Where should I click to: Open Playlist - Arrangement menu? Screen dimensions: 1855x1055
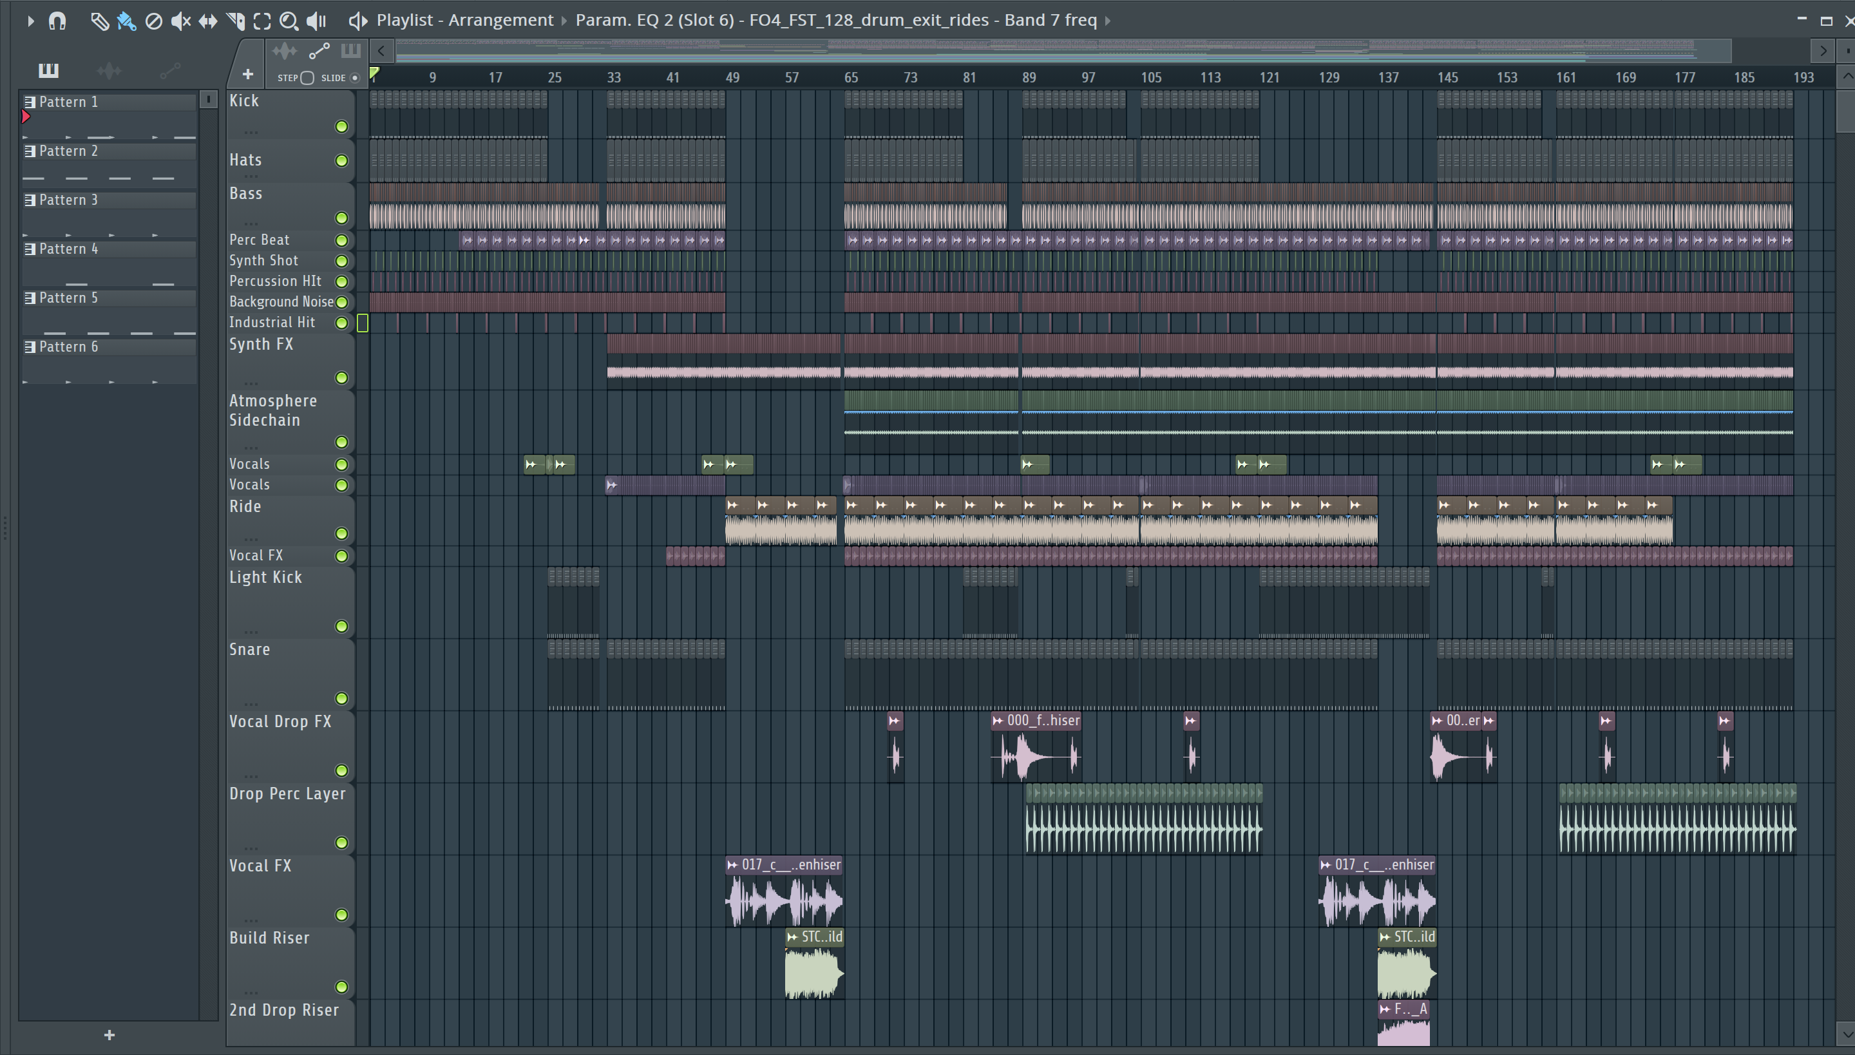point(464,21)
